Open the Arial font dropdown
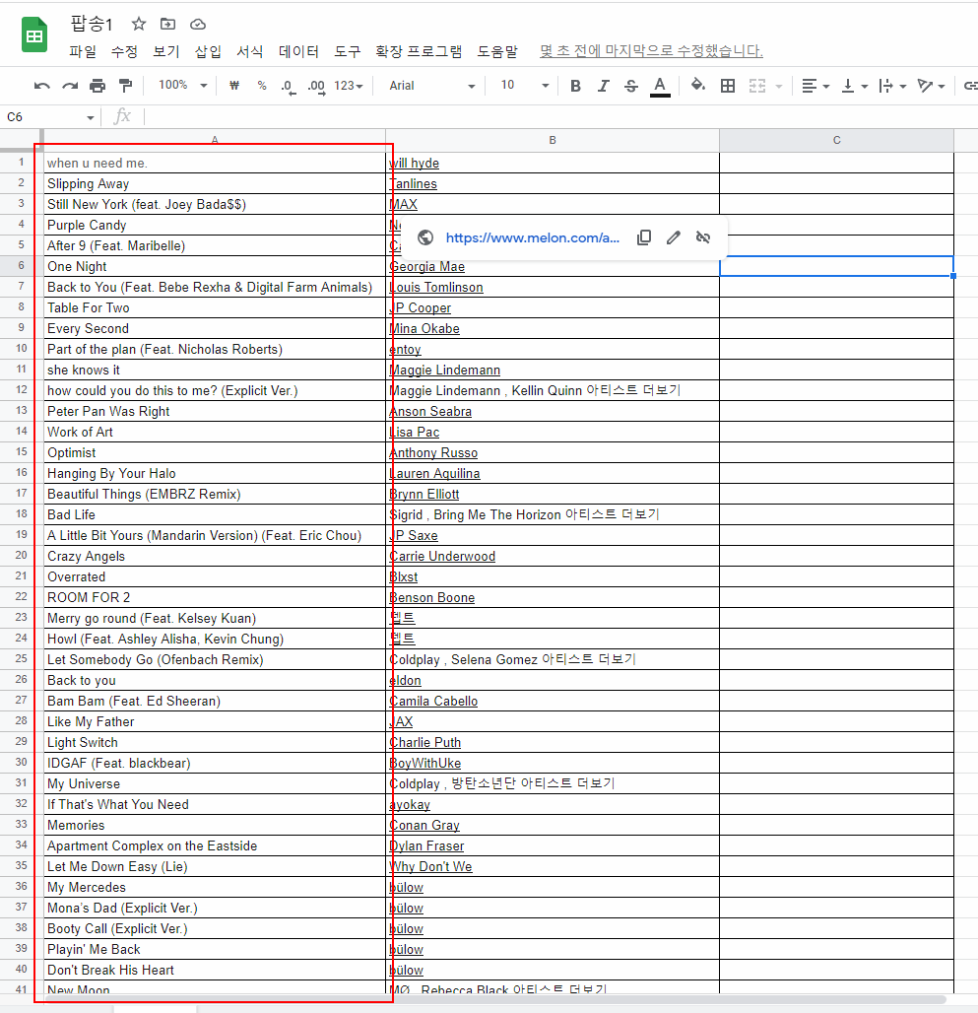The height and width of the screenshot is (1013, 978). point(431,86)
